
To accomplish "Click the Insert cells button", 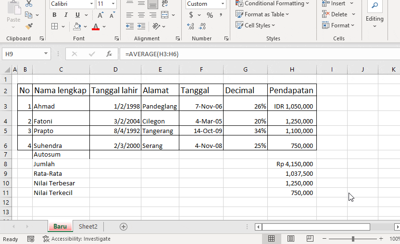I will click(x=334, y=3).
